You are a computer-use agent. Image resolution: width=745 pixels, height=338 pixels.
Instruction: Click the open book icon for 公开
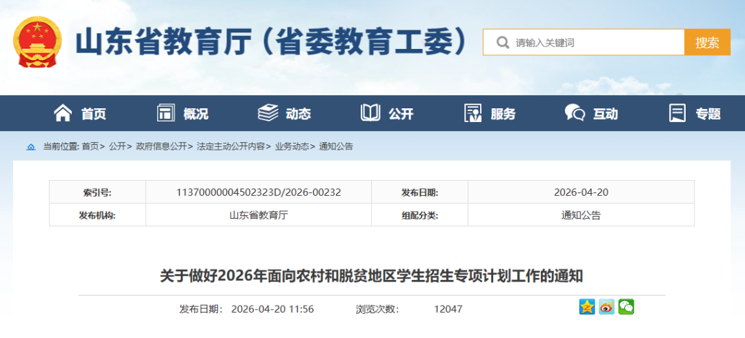click(x=370, y=113)
